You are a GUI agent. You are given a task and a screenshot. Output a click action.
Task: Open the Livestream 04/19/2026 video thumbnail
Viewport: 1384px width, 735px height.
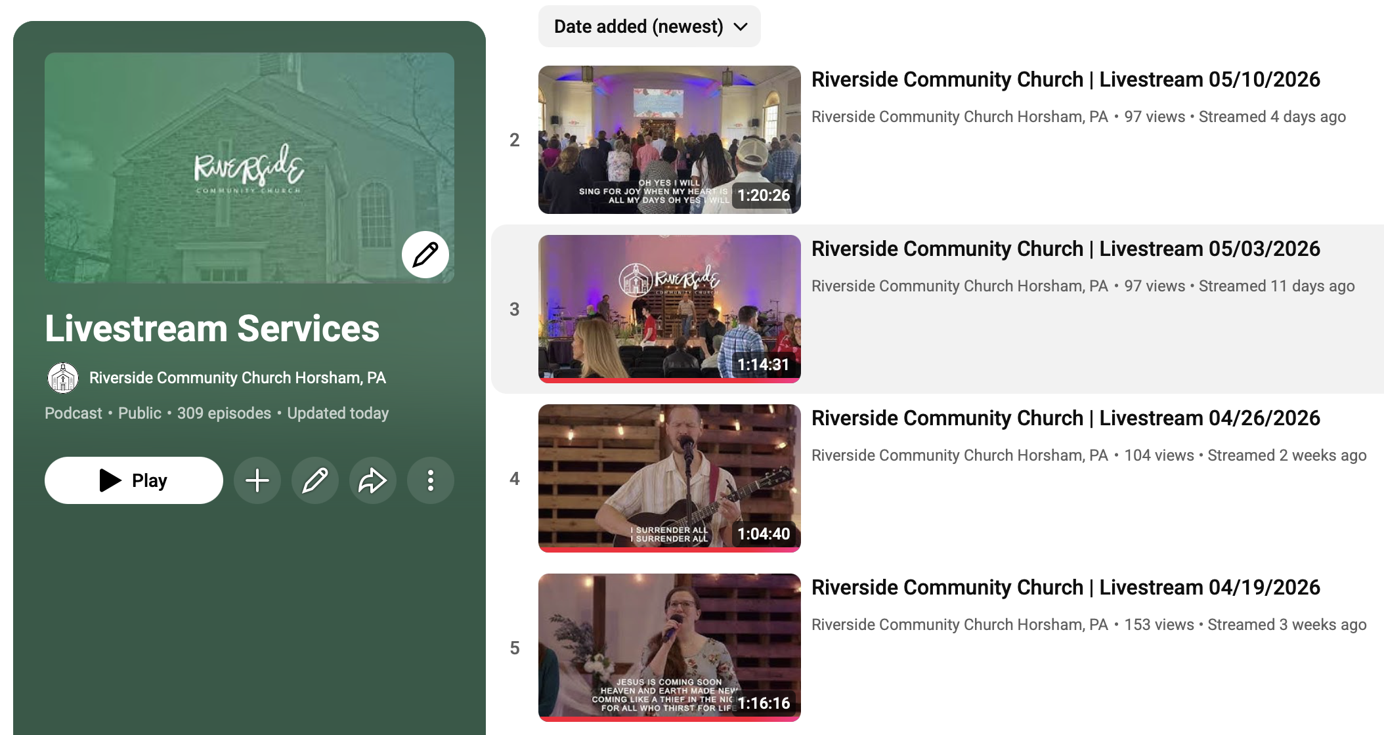[670, 648]
